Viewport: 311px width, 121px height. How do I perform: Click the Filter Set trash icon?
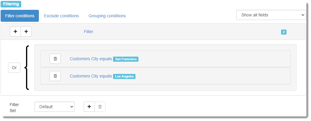coord(100,107)
